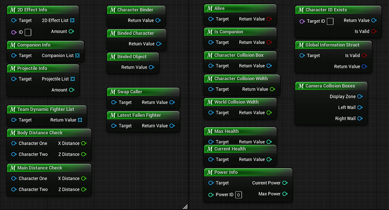The width and height of the screenshot is (389, 210).
Task: Click the ID input pin on 2D Effect Info
Action: click(14, 32)
